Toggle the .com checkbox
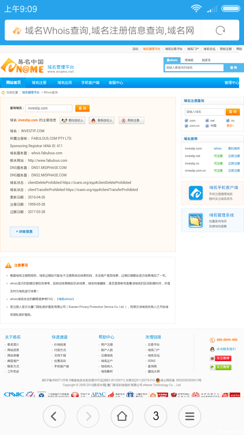 (x=186, y=121)
